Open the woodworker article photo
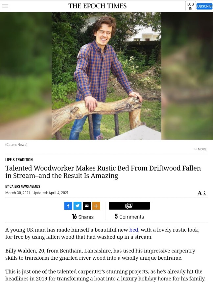This screenshot has height=289, width=213. click(x=106, y=76)
